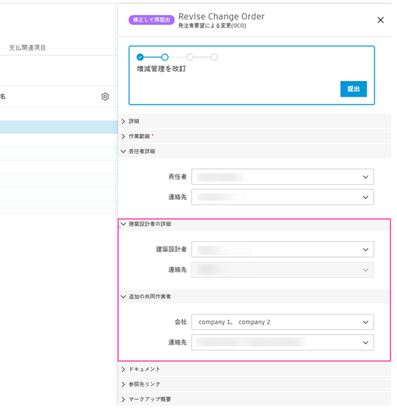Close the Revise Change Order panel
The width and height of the screenshot is (397, 411).
380,20
